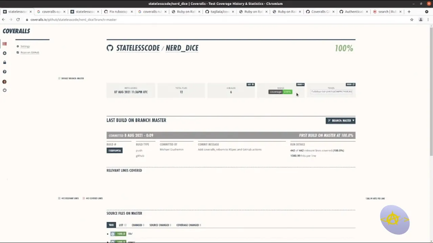This screenshot has height=243, width=433.
Task: Open build number 1108954926
Action: point(114,151)
